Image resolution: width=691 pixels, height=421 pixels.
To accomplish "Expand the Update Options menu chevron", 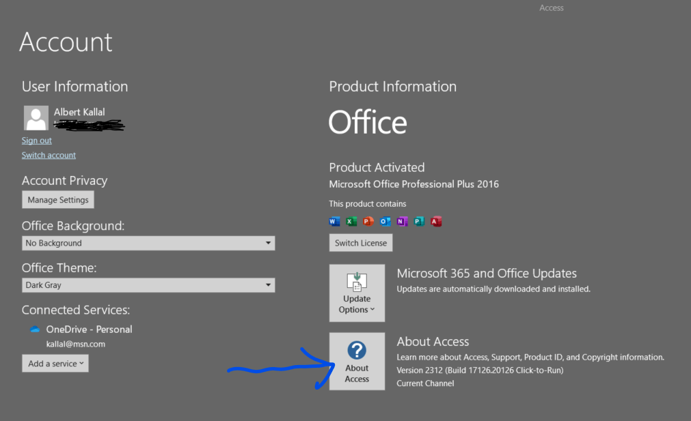I will click(375, 309).
